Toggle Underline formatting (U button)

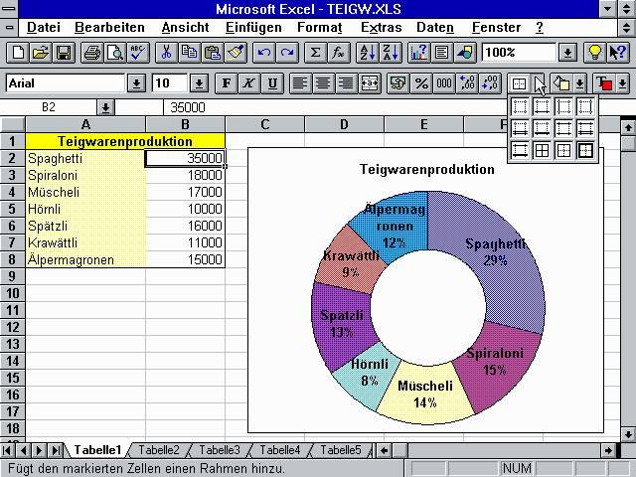pos(271,83)
